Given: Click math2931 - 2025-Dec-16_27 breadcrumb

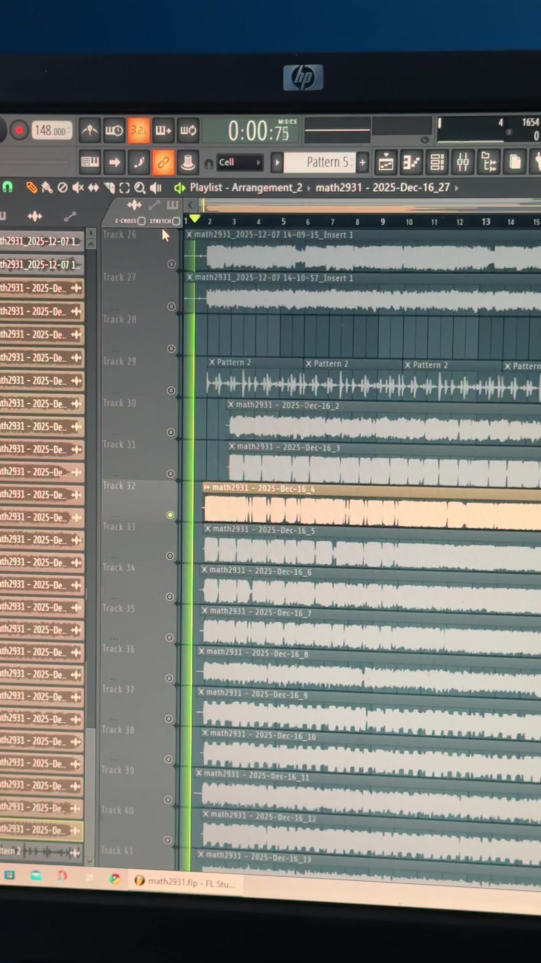Looking at the screenshot, I should pyautogui.click(x=383, y=188).
